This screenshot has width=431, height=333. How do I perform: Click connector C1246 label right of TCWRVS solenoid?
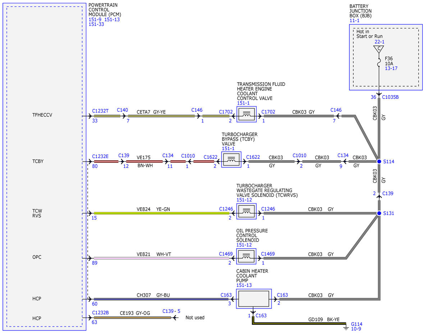pos(268,209)
